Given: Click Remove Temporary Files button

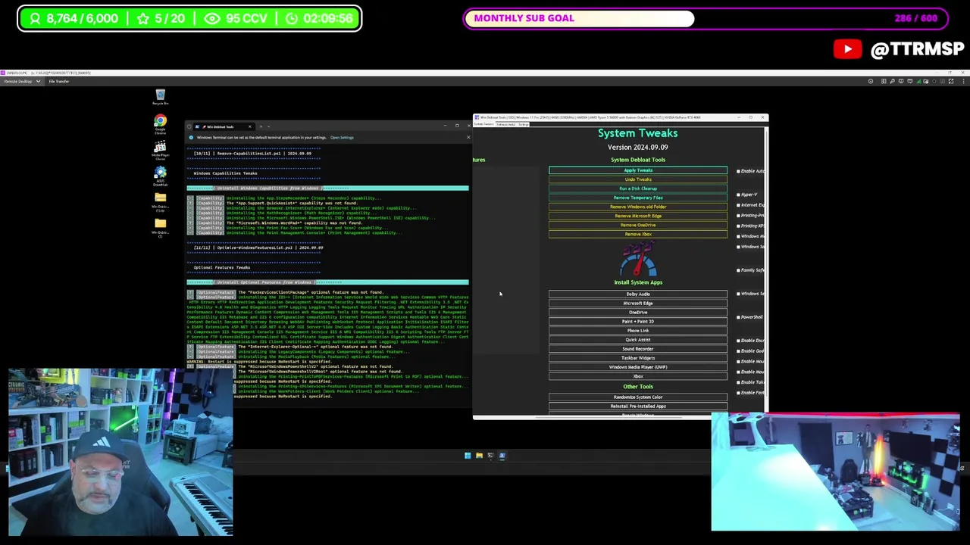Looking at the screenshot, I should click(x=638, y=198).
